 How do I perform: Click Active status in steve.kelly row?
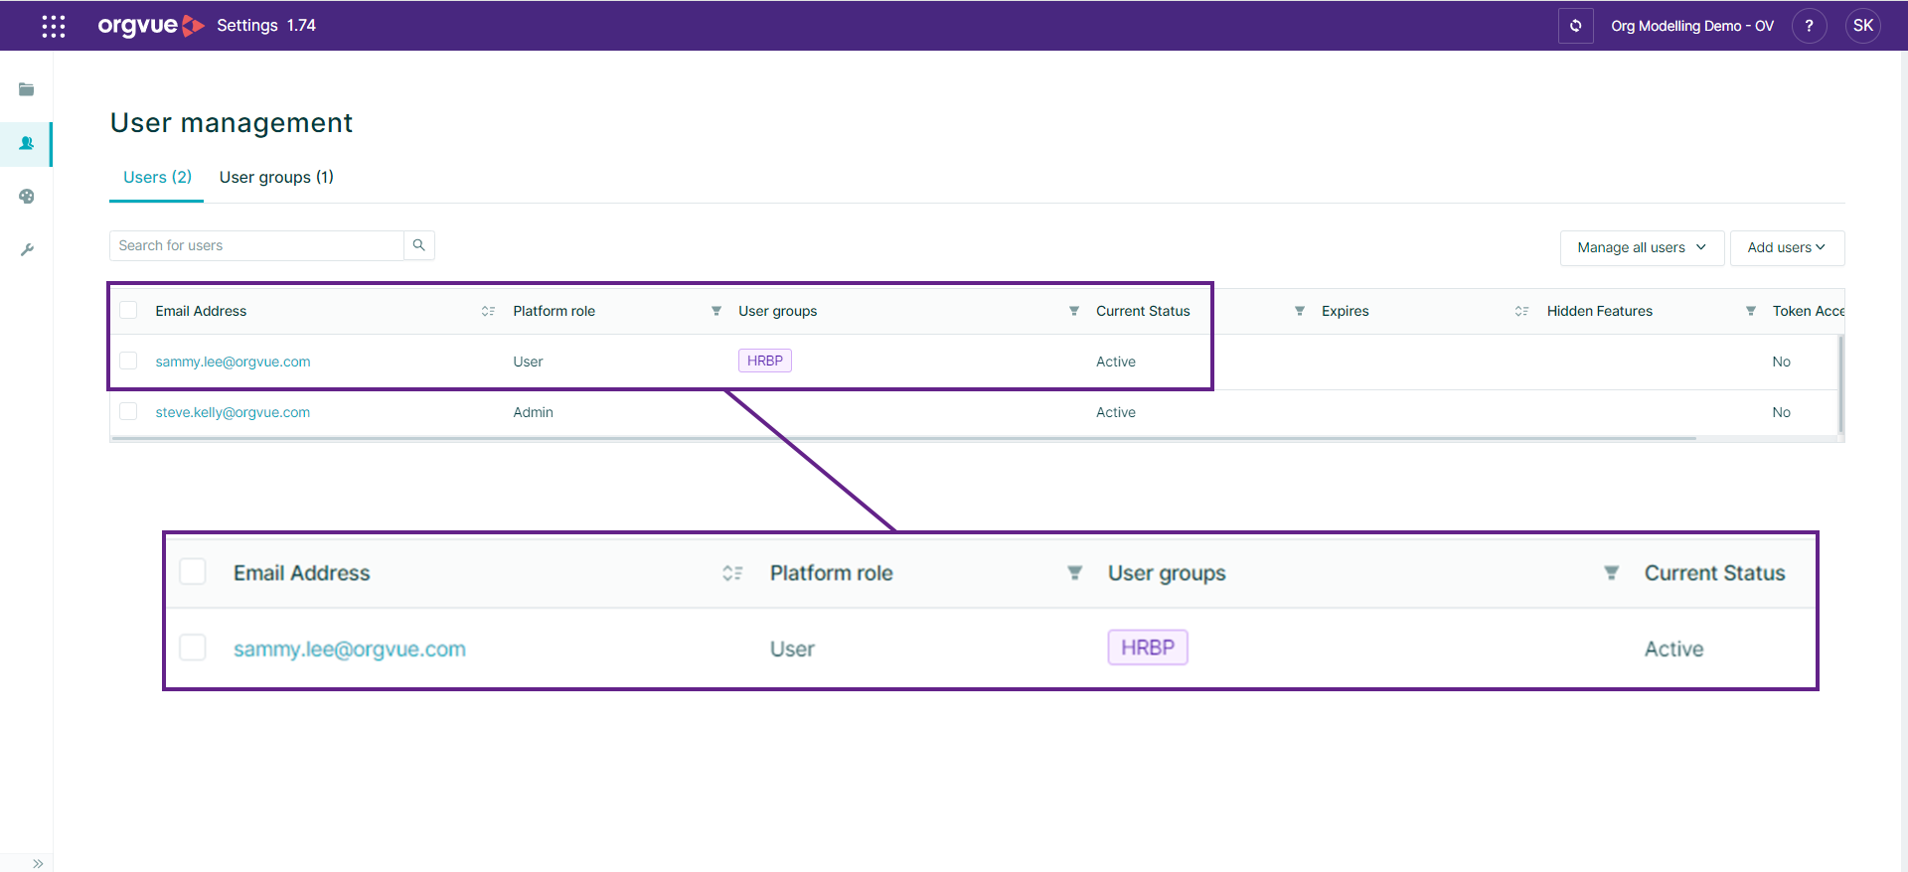tap(1115, 412)
